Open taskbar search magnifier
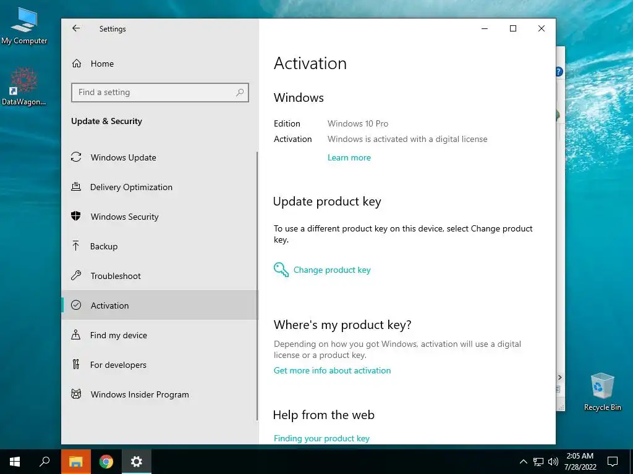Screen dimensions: 633x474 [x=45, y=462]
